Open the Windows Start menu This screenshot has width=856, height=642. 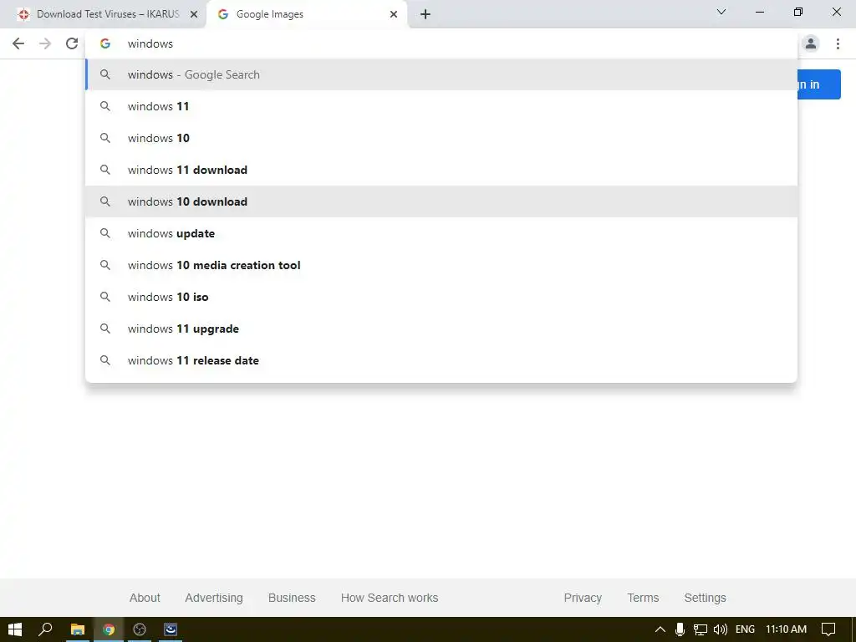(x=15, y=629)
